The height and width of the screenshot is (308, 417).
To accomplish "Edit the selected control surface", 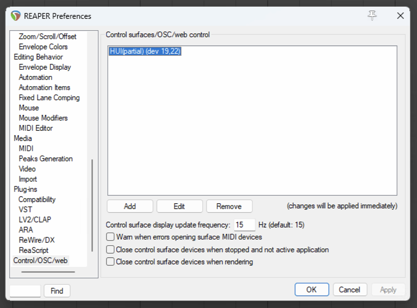I will tap(179, 206).
